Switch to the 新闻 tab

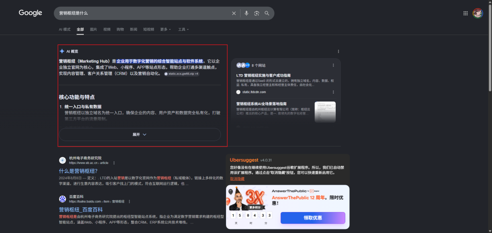pos(133,29)
